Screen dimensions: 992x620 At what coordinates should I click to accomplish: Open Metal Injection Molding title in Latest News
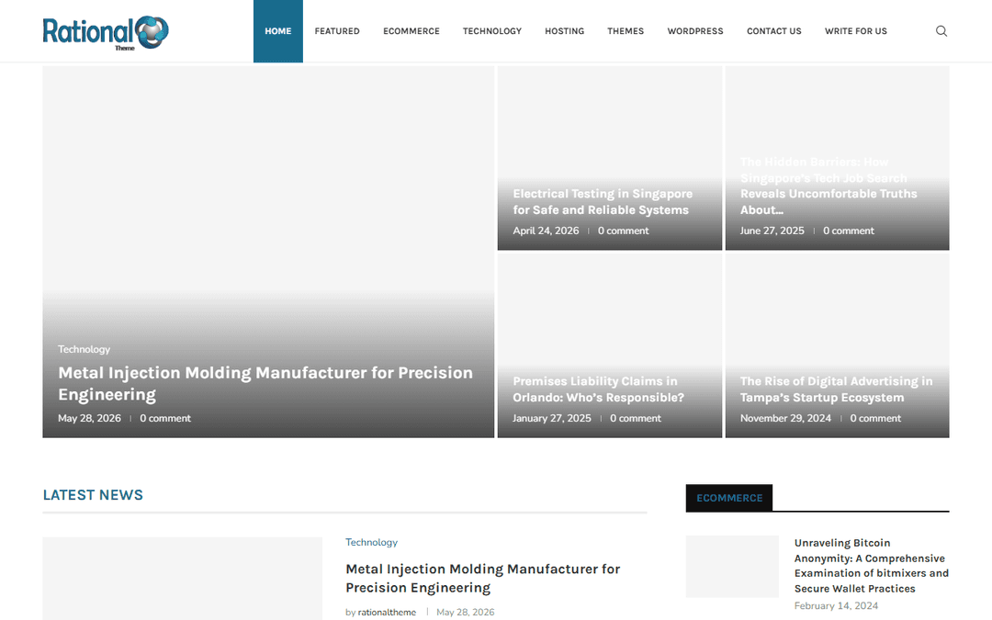pos(483,579)
